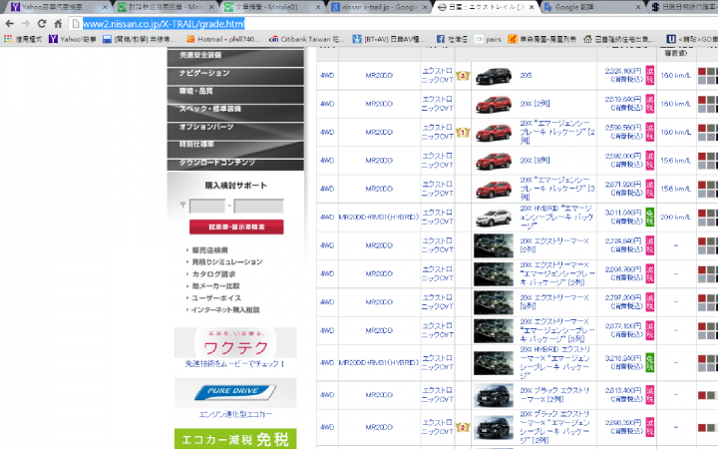Click the white car thumbnail for 20X HYBRID
Image resolution: width=718 pixels, height=449 pixels.
tap(494, 218)
